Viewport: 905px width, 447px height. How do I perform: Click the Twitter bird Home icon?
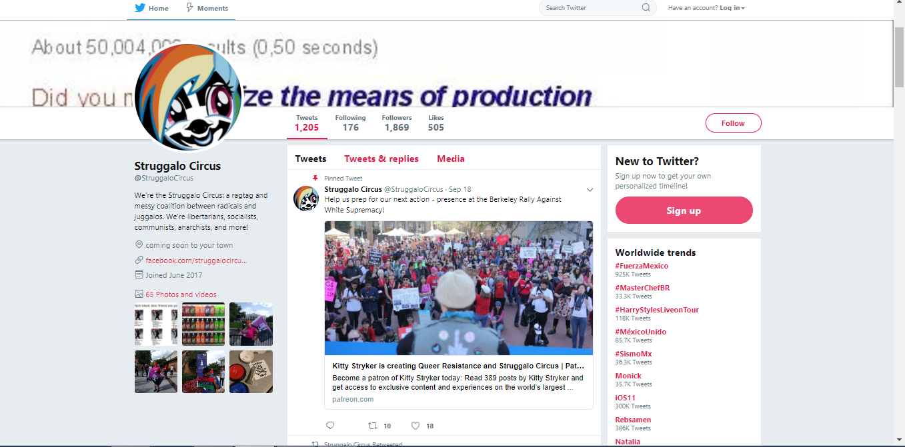[x=140, y=8]
